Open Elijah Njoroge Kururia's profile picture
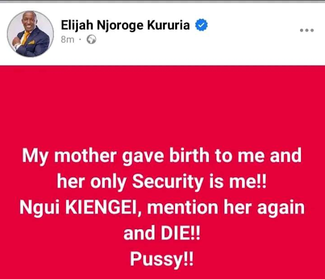Screen dimensions: 325x279 pyautogui.click(x=30, y=34)
